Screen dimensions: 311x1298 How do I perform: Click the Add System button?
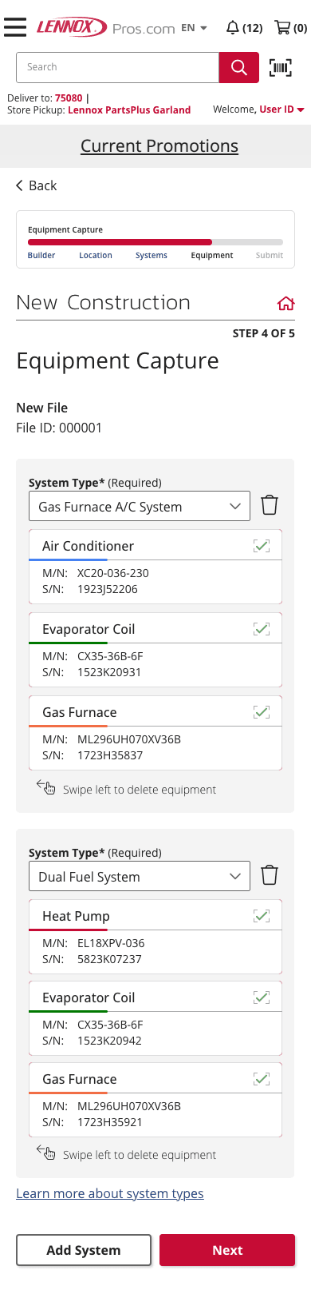tap(84, 1250)
